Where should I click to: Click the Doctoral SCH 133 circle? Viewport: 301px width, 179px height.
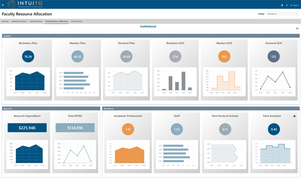pos(274,57)
